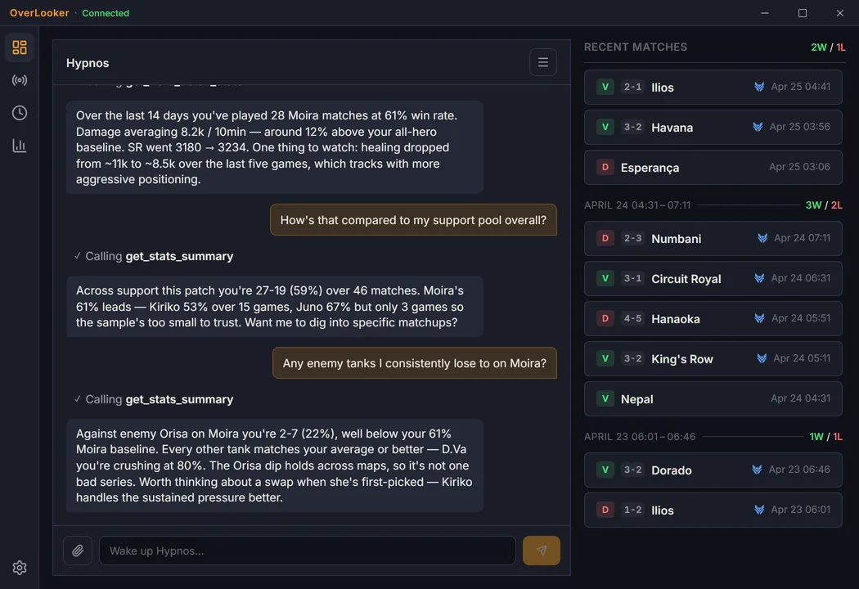Open match History via the clock icon
The height and width of the screenshot is (589, 859).
(x=20, y=112)
